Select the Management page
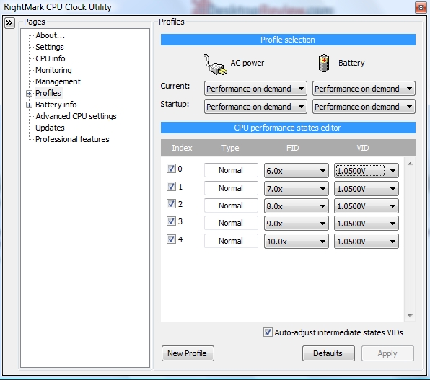 (58, 81)
